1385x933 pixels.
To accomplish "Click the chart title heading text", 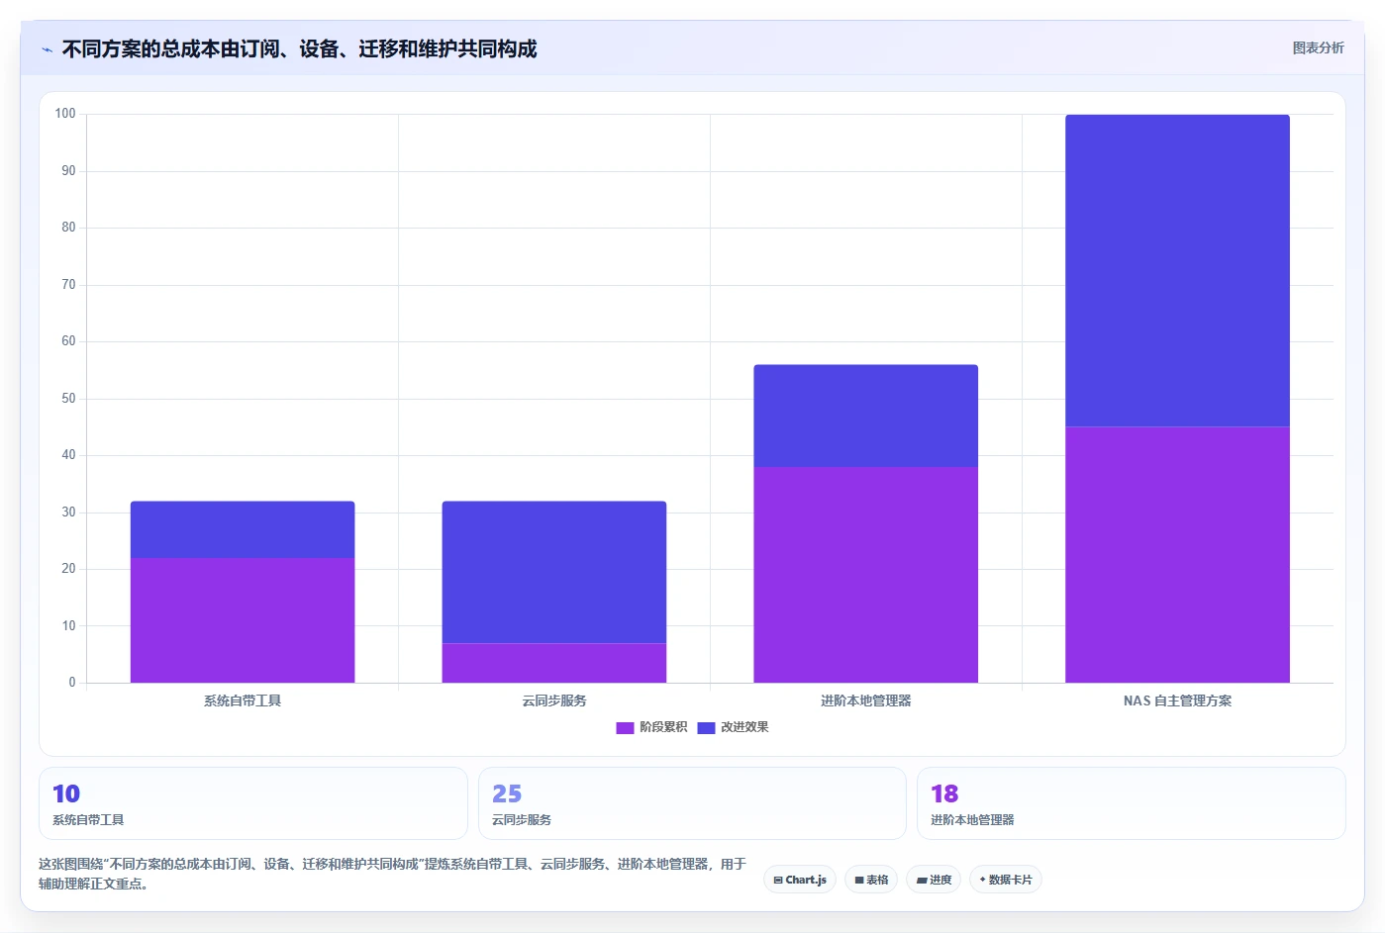I will point(299,49).
